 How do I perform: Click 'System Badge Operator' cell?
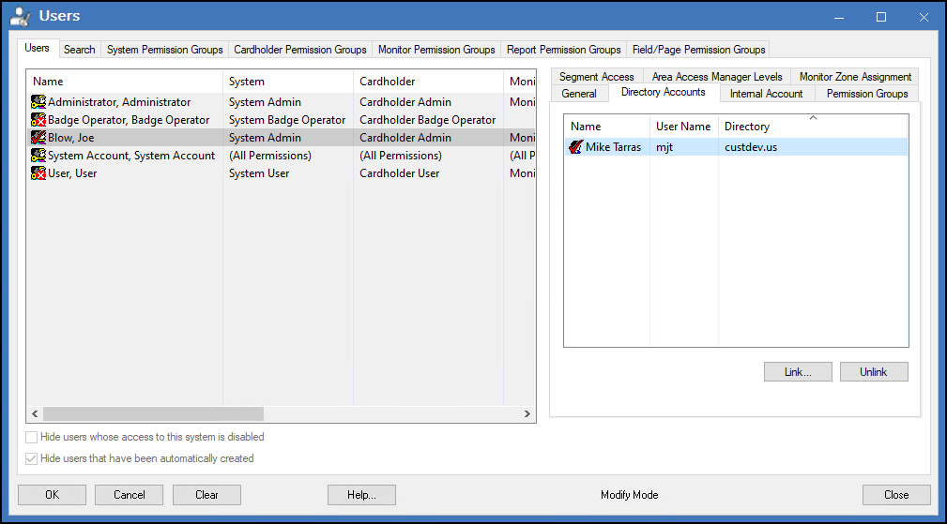[x=287, y=120]
